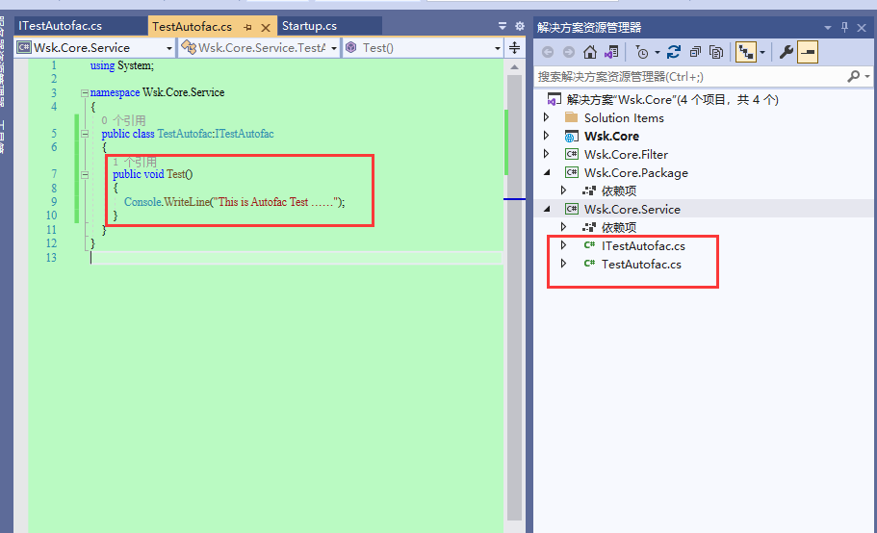This screenshot has height=533, width=877.
Task: Select the Solution Items folder
Action: coord(624,118)
